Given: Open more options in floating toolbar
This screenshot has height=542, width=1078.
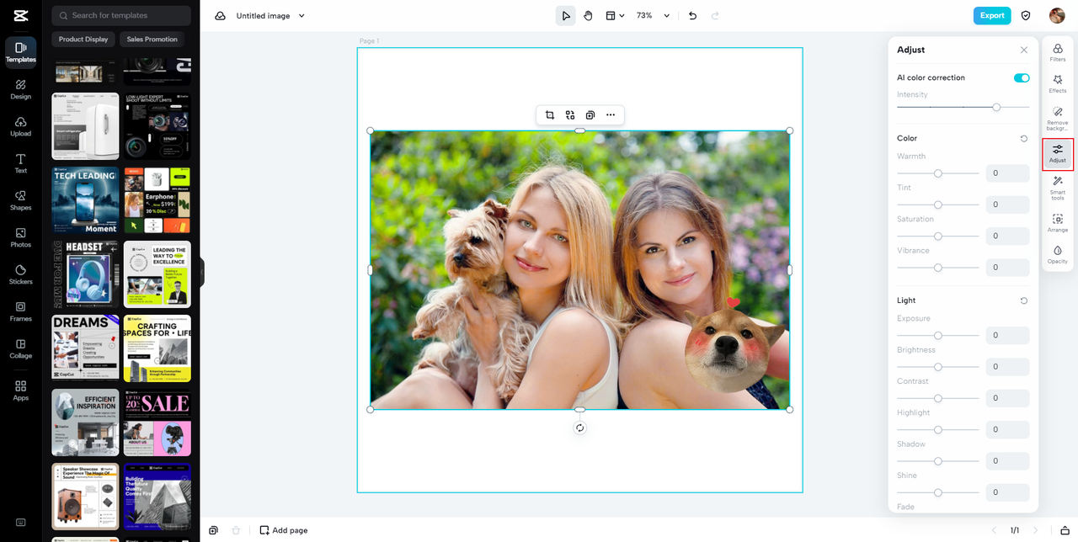Looking at the screenshot, I should [x=611, y=114].
